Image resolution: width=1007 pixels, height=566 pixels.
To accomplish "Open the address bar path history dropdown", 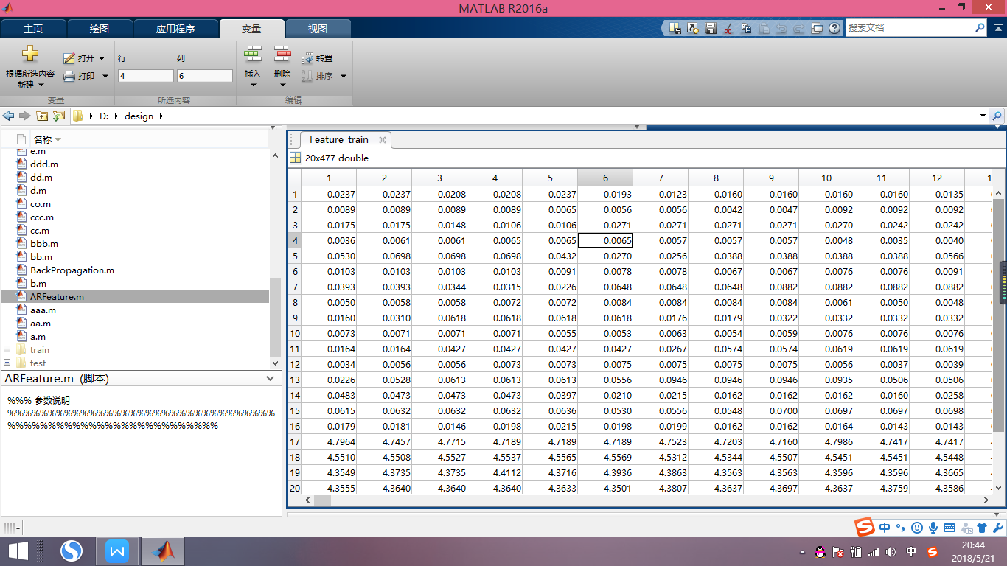I will click(x=983, y=116).
